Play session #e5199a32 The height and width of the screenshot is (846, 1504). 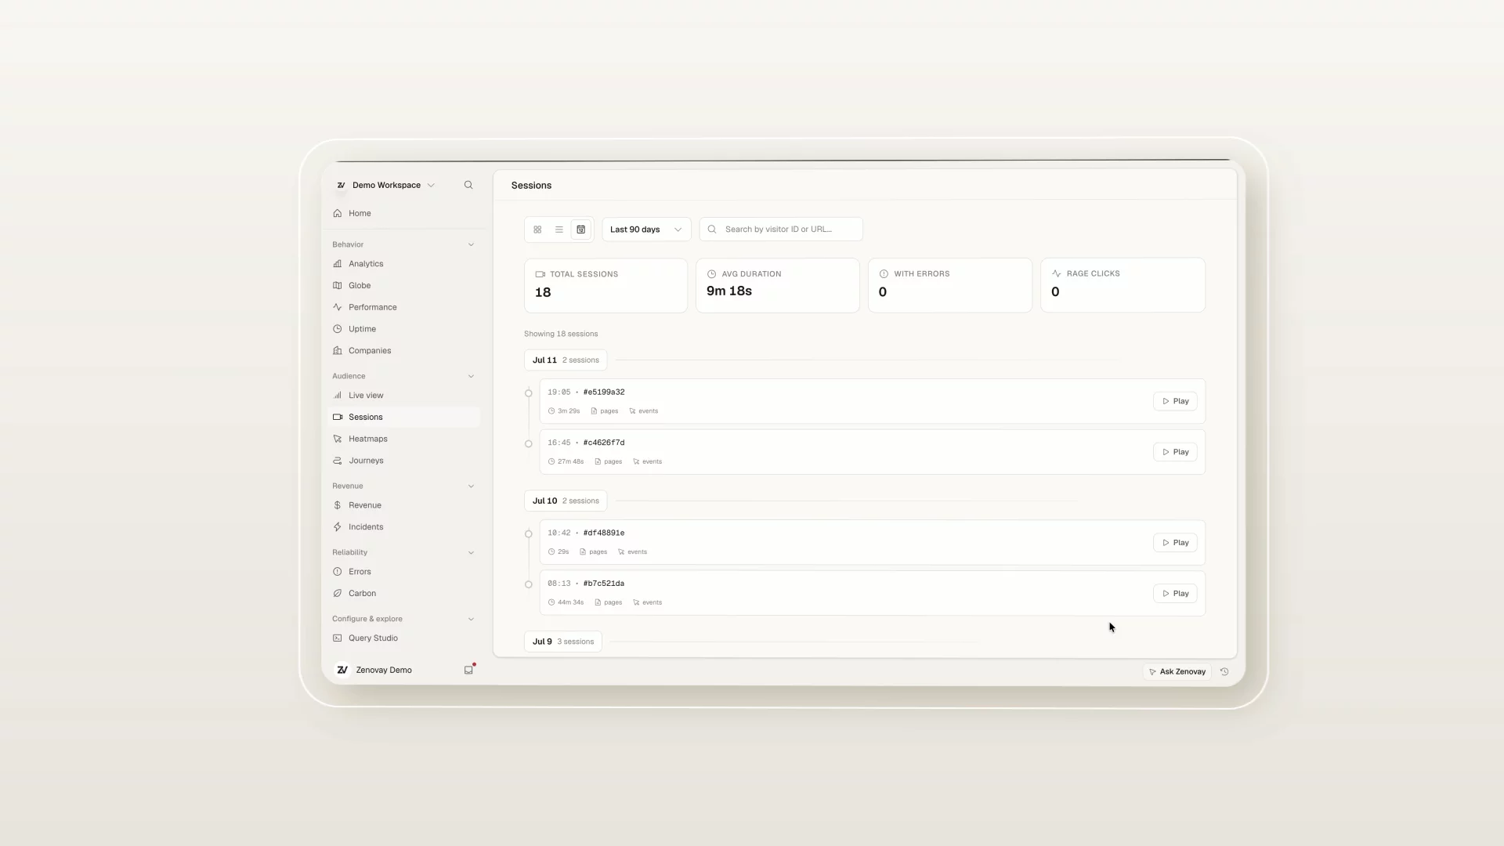(x=1175, y=401)
